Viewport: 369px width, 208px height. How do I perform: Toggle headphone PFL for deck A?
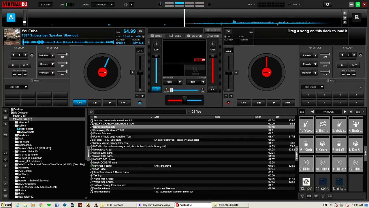pos(156,89)
